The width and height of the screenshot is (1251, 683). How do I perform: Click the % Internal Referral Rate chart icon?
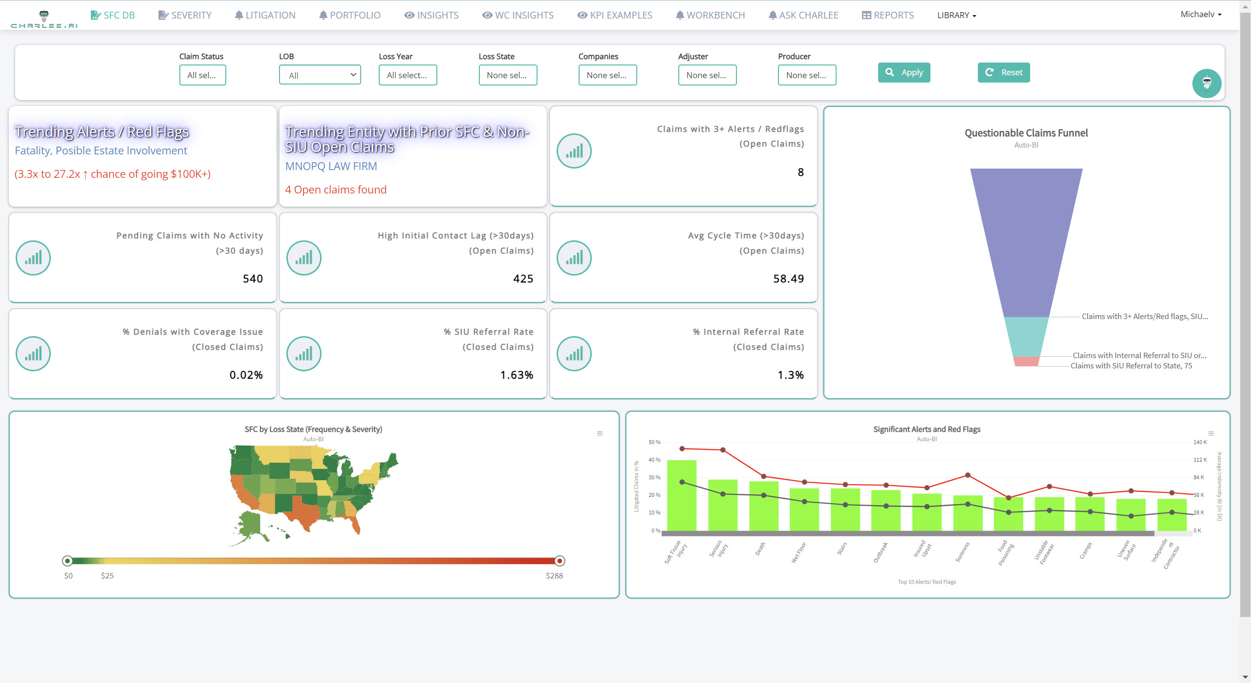tap(574, 354)
